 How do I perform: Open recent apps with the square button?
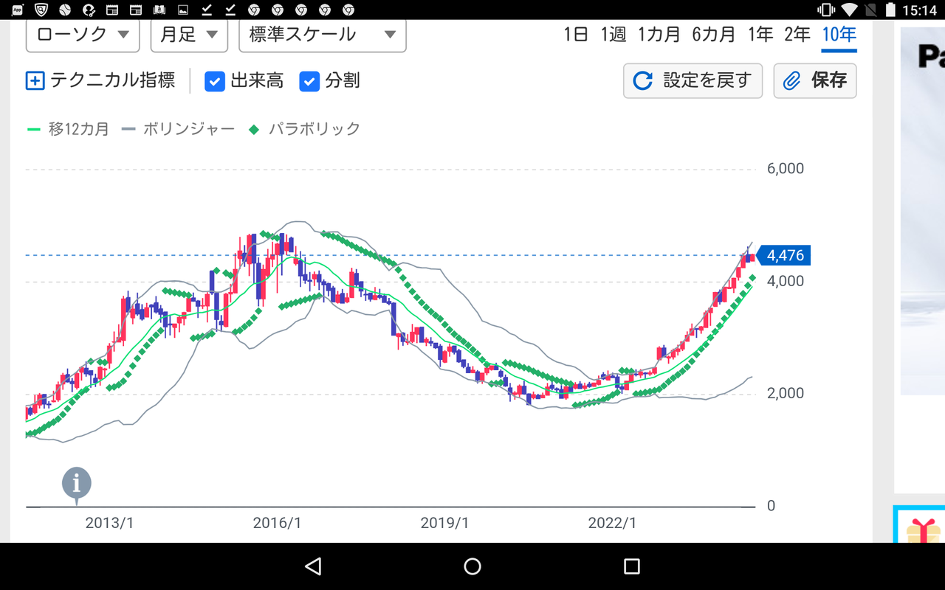(631, 566)
